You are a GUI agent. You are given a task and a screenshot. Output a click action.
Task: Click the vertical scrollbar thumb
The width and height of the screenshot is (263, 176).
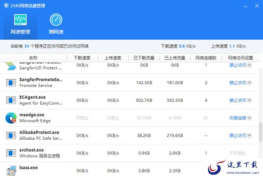tap(261, 132)
